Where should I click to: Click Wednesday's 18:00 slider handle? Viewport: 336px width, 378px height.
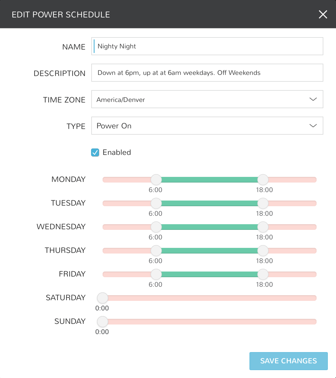tap(263, 227)
